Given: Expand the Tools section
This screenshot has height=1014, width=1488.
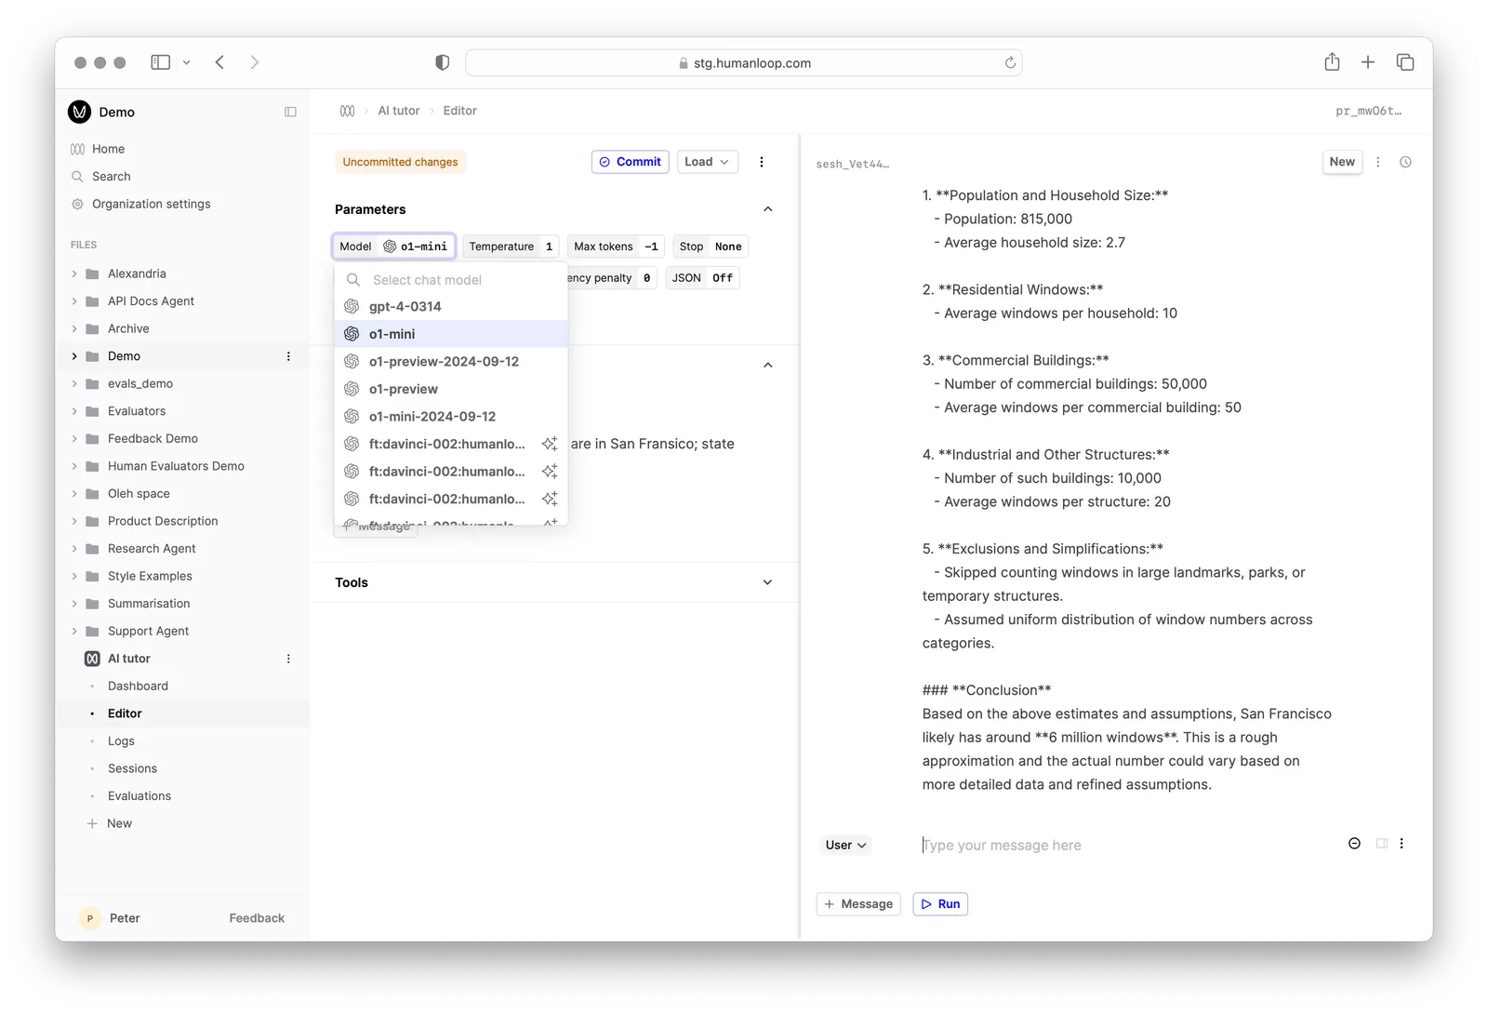Looking at the screenshot, I should click(x=768, y=582).
